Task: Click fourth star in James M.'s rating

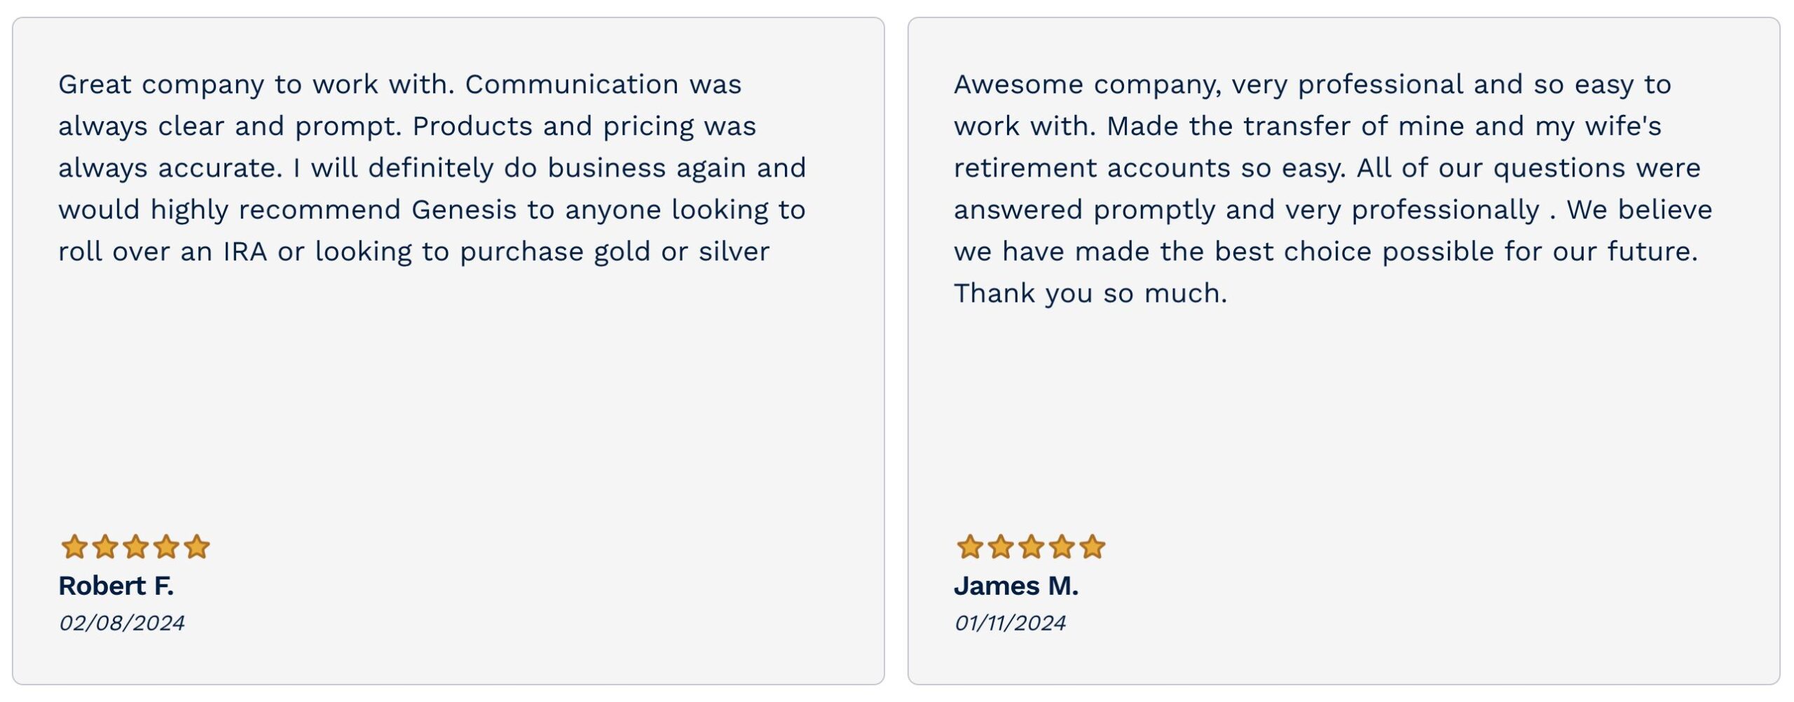Action: [1062, 547]
